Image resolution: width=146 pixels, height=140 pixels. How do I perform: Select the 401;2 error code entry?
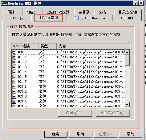[x=22, y=62]
